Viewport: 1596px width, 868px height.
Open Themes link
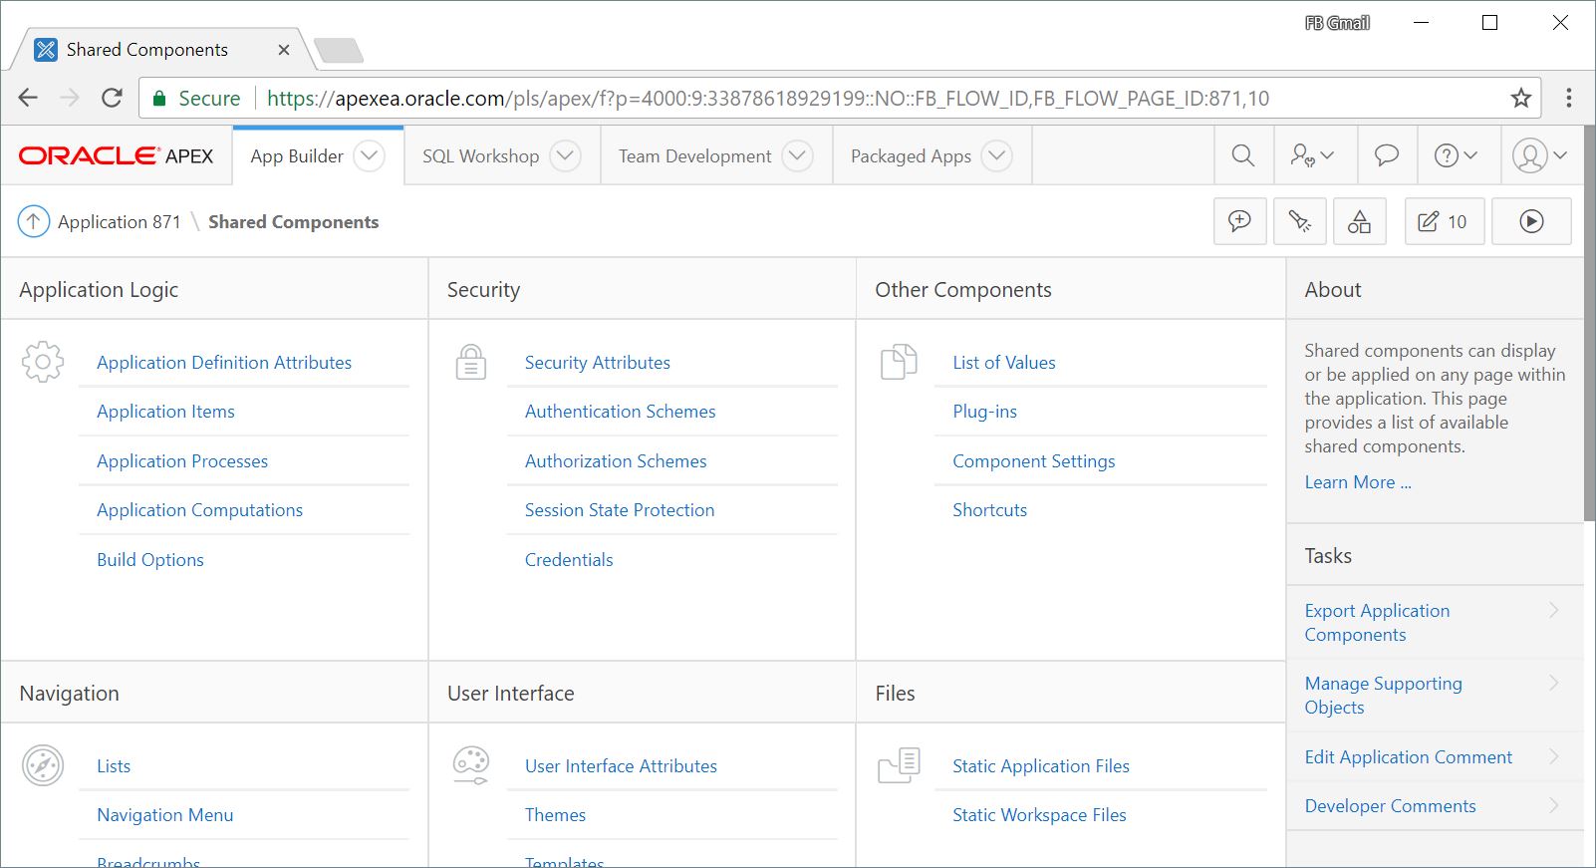[x=555, y=815]
